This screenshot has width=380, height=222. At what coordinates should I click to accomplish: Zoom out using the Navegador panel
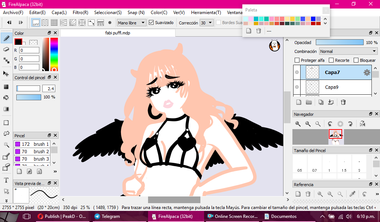tap(308, 124)
